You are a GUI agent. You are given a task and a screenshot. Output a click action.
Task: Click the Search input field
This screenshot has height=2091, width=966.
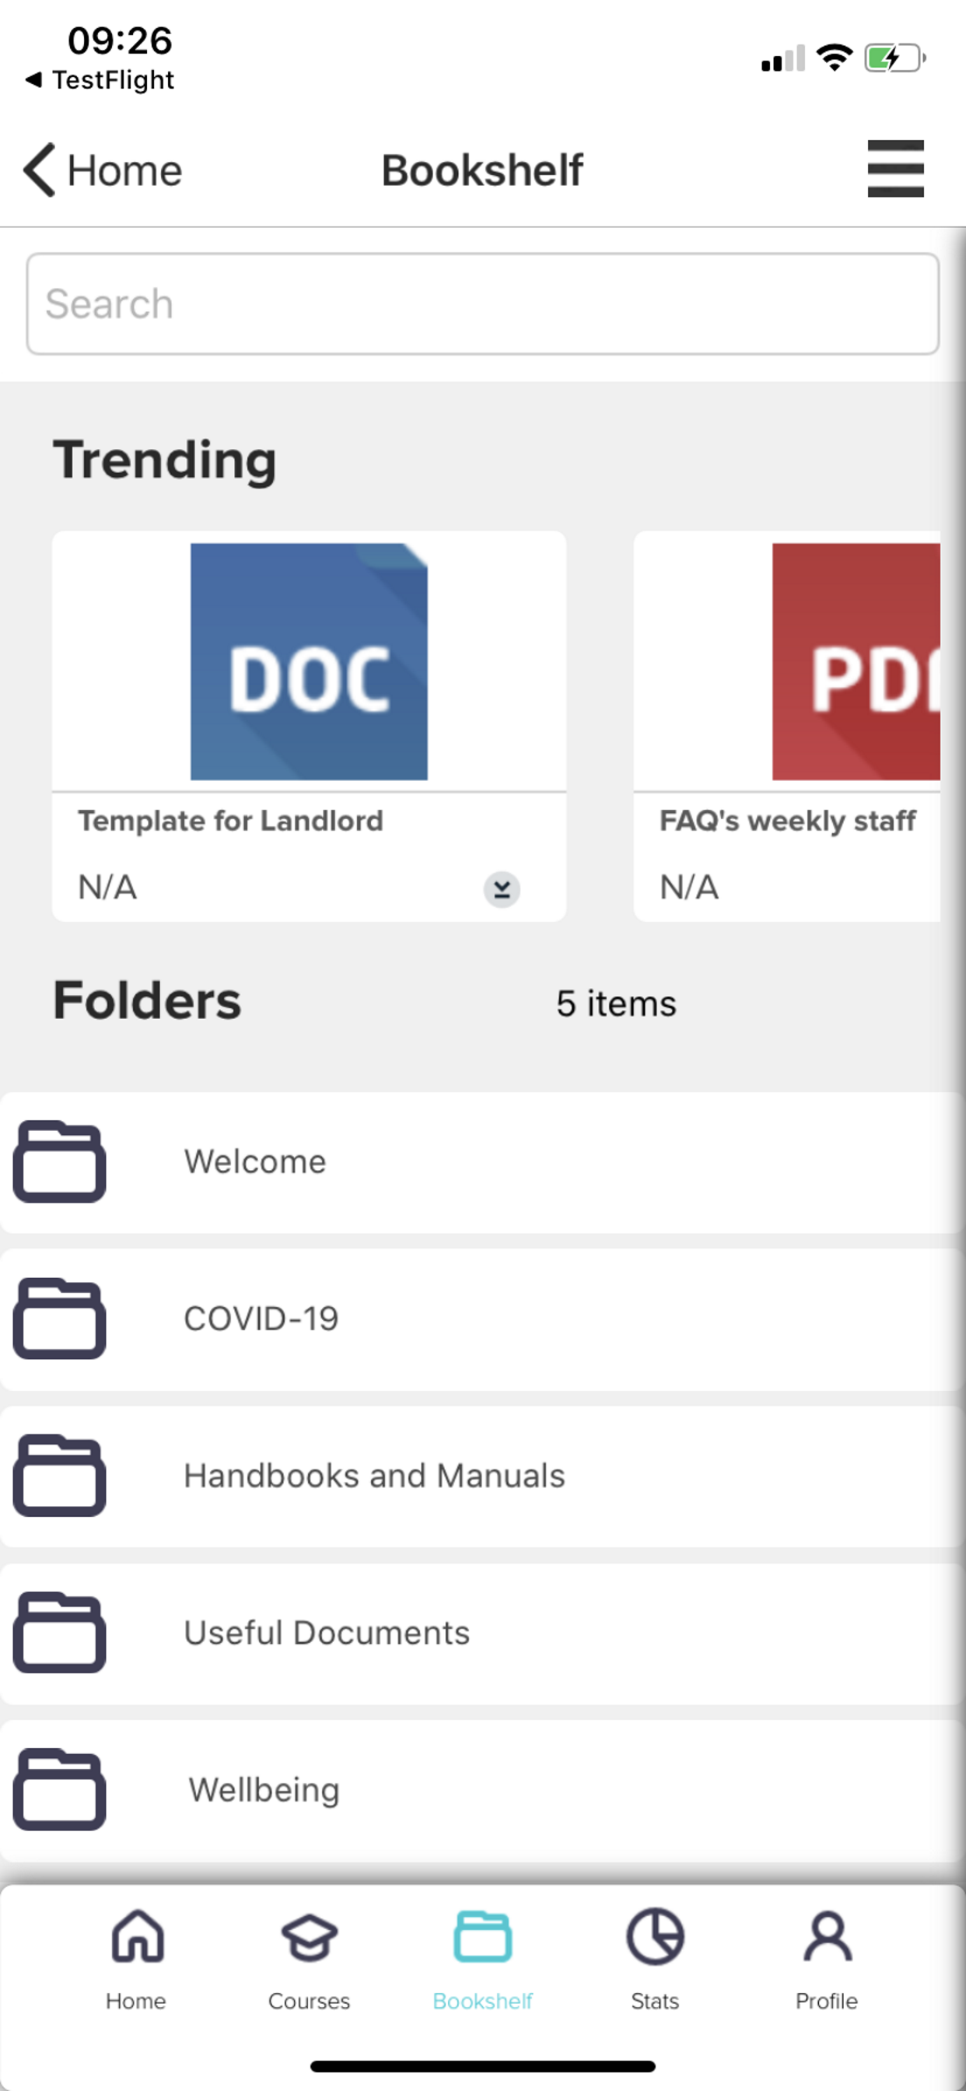click(482, 303)
